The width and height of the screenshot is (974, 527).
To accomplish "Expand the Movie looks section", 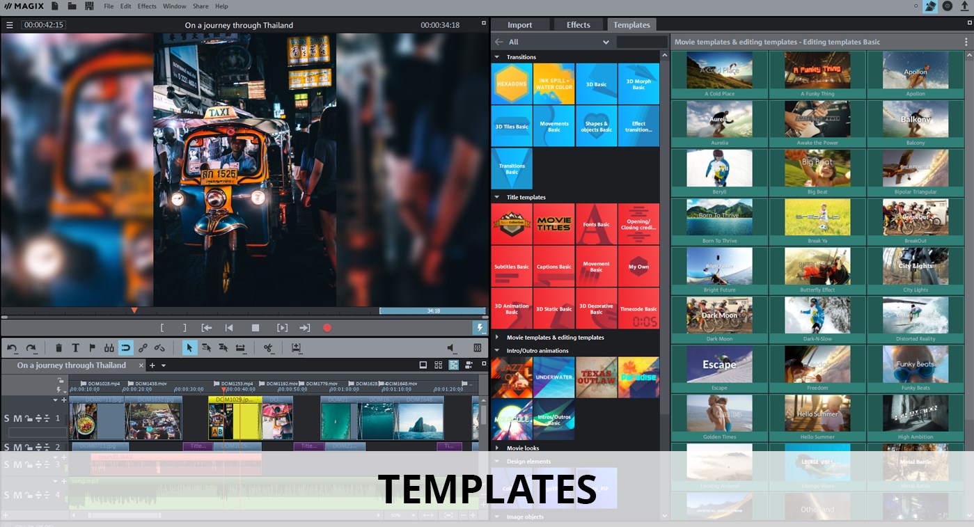I will coord(497,448).
